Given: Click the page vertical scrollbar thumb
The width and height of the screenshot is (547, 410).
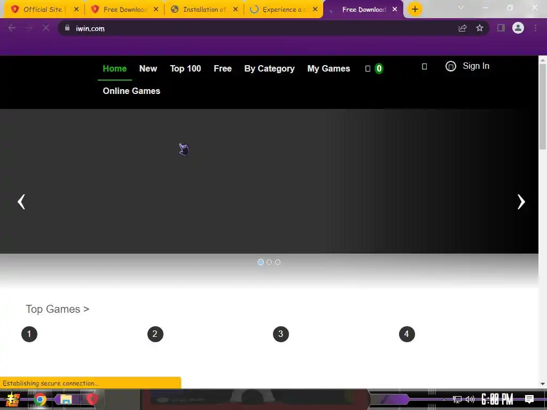Looking at the screenshot, I should (x=543, y=106).
